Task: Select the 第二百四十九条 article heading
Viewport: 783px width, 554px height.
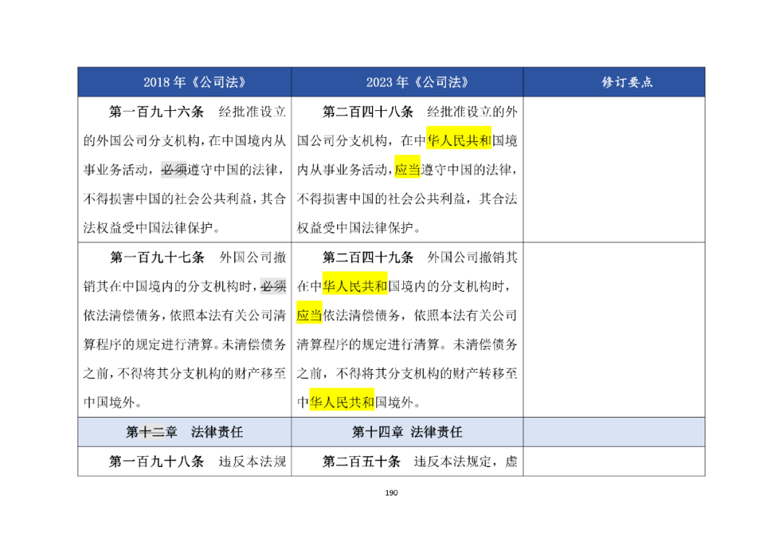Action: [368, 257]
